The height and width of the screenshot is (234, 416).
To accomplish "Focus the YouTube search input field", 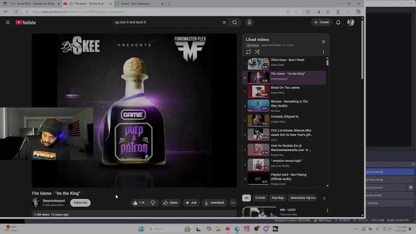I will click(x=167, y=22).
